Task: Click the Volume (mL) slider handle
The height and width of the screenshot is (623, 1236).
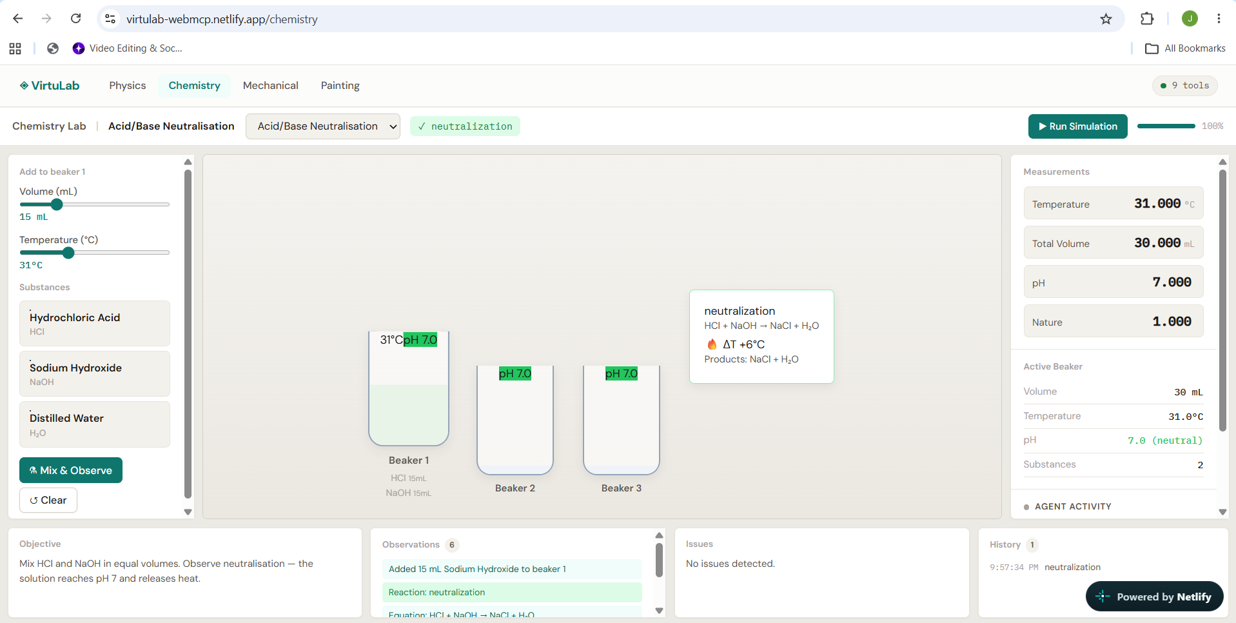Action: (x=57, y=204)
